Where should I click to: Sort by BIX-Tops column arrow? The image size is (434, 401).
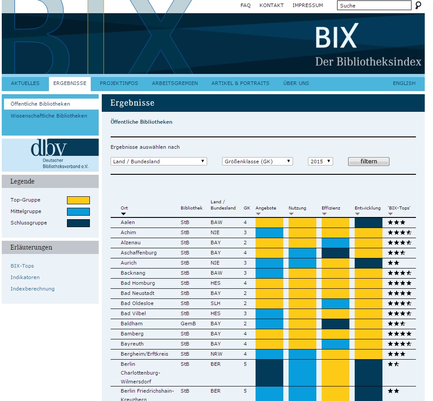390,214
